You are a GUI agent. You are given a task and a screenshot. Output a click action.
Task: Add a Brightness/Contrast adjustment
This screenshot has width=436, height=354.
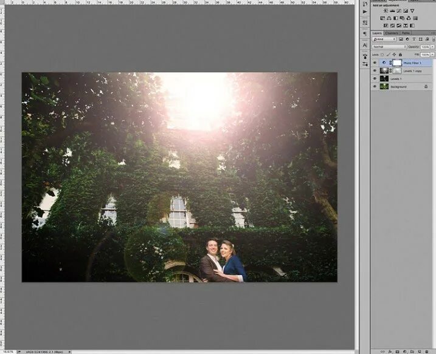(x=386, y=11)
